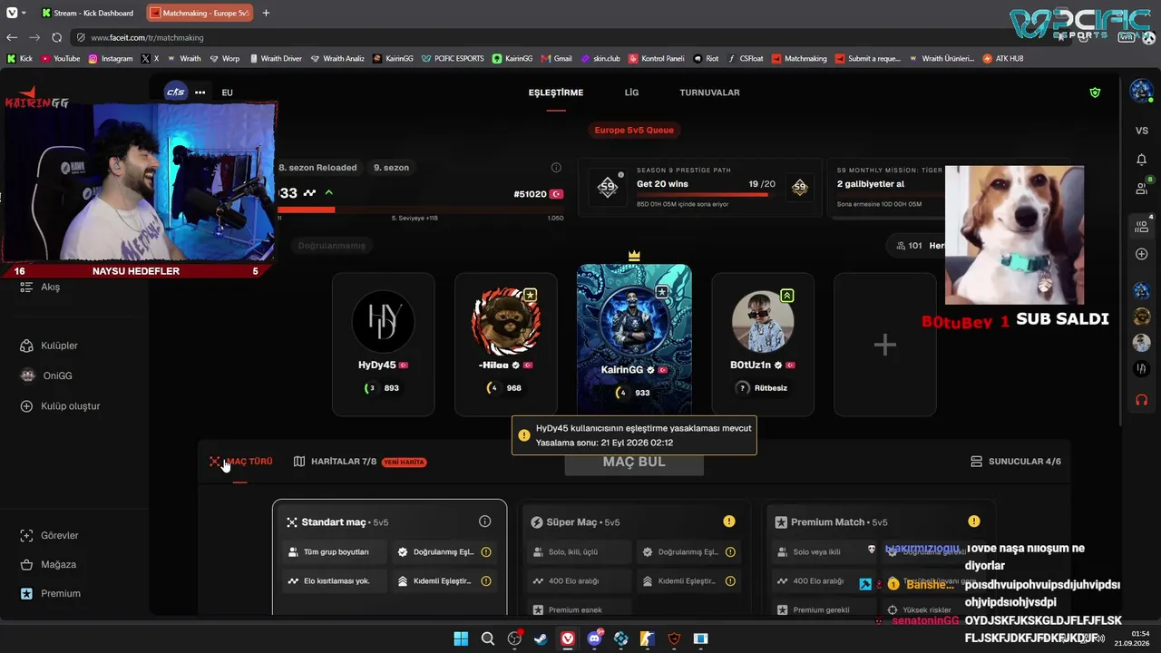Click the Elo progress bar under 933
This screenshot has width=1161, height=653.
(x=420, y=210)
